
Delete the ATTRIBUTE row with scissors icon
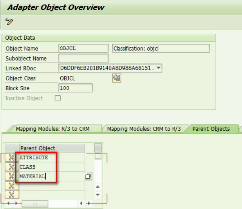[x=12, y=158]
